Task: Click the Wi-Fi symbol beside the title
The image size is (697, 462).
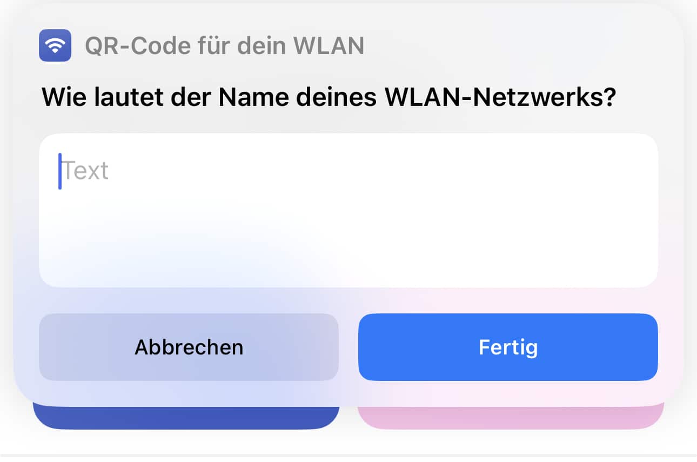Action: 55,46
